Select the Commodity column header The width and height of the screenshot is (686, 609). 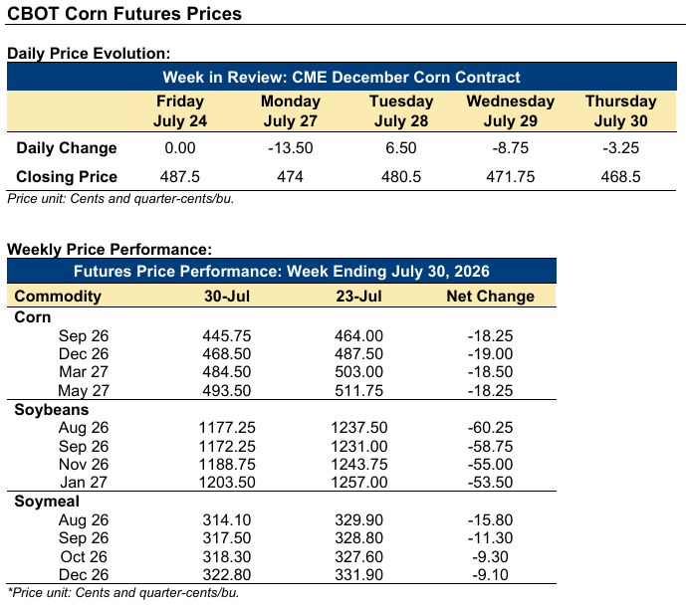click(x=58, y=296)
